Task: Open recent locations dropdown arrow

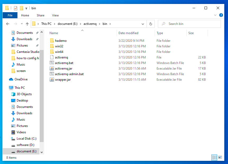Action: 21,24
